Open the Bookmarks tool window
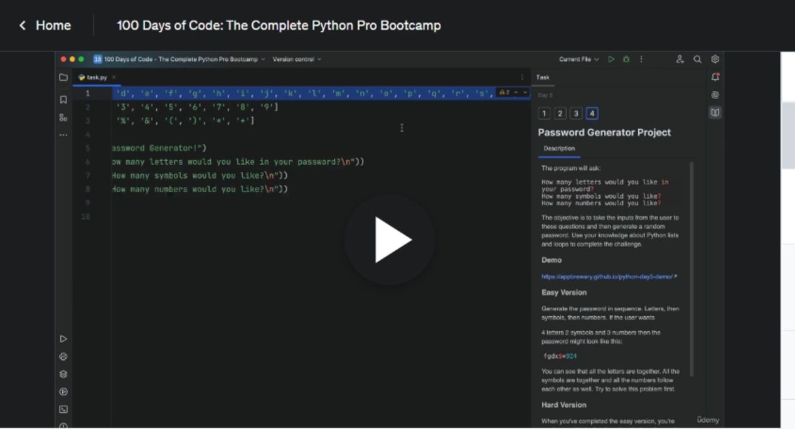This screenshot has width=795, height=429. (63, 100)
